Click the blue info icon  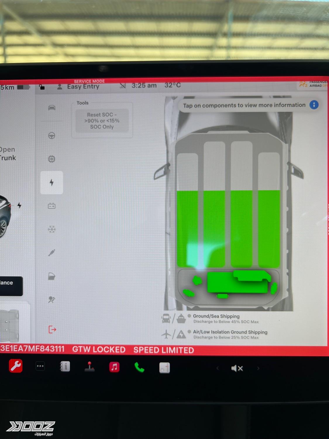pyautogui.click(x=314, y=105)
